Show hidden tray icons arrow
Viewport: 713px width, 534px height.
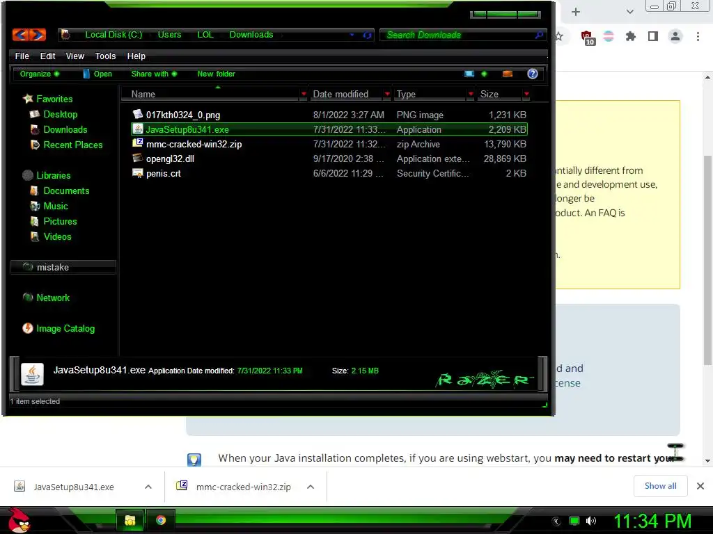click(556, 521)
